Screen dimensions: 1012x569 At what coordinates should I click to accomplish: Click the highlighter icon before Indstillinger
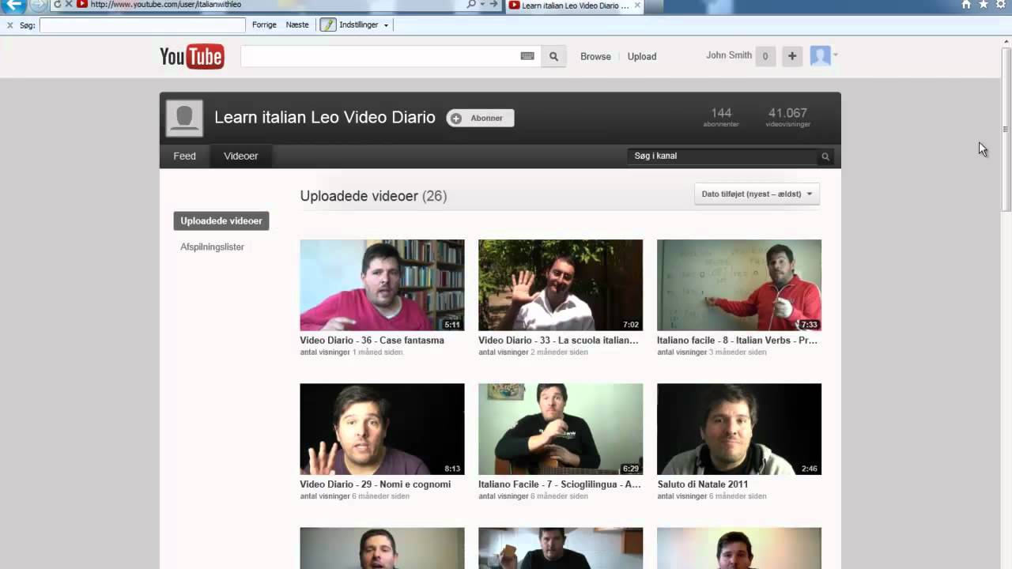pyautogui.click(x=327, y=24)
